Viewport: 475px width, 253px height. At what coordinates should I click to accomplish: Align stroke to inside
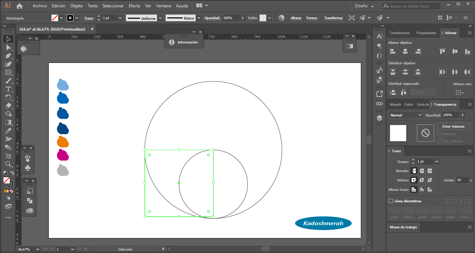point(422,189)
